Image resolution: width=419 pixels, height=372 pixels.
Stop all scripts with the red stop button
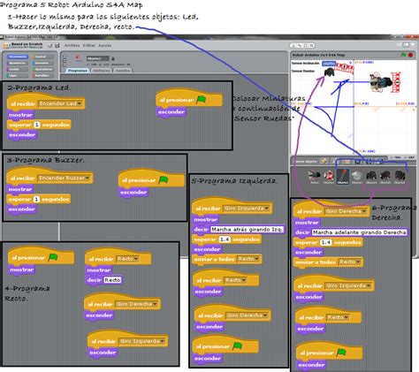coord(410,55)
